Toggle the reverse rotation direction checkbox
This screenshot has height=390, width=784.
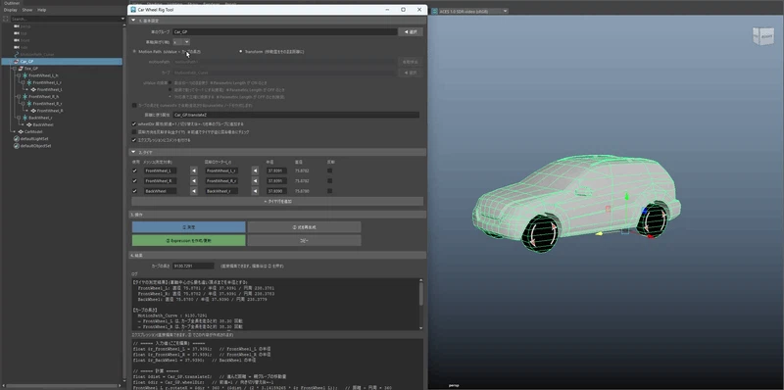pyautogui.click(x=134, y=132)
